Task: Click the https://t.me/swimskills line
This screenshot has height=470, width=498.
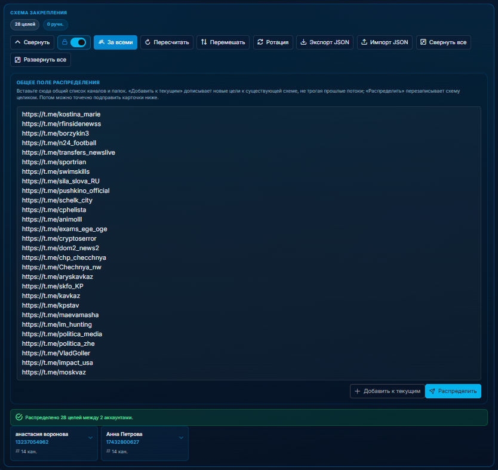Action: pos(56,171)
